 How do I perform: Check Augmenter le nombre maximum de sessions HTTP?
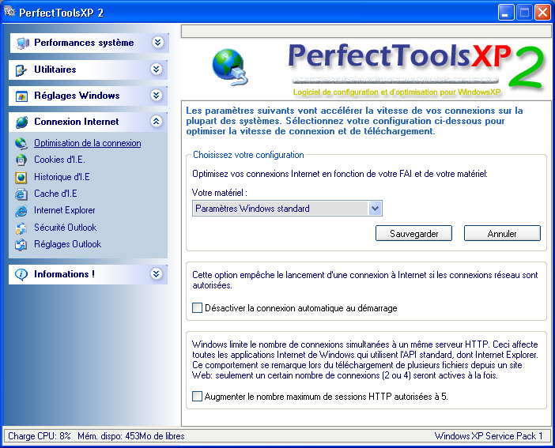[x=197, y=396]
